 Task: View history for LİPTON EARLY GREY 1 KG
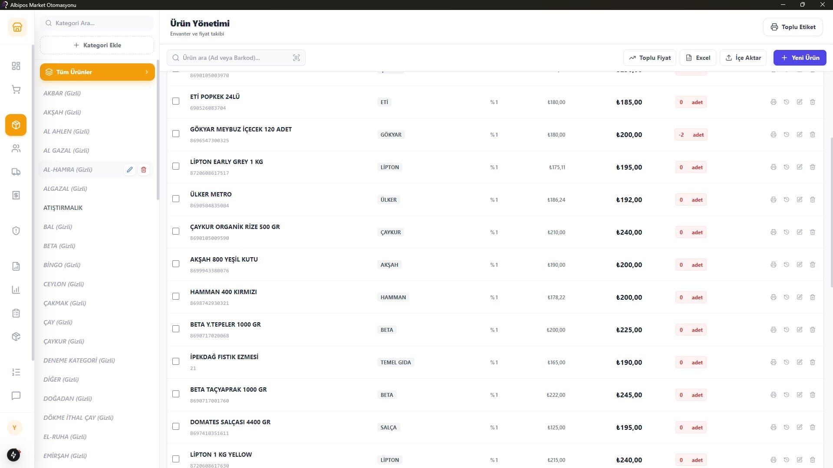pyautogui.click(x=786, y=167)
